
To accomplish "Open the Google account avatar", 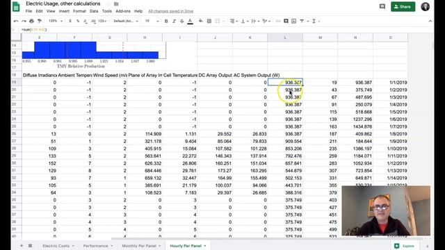I will click(x=425, y=6).
